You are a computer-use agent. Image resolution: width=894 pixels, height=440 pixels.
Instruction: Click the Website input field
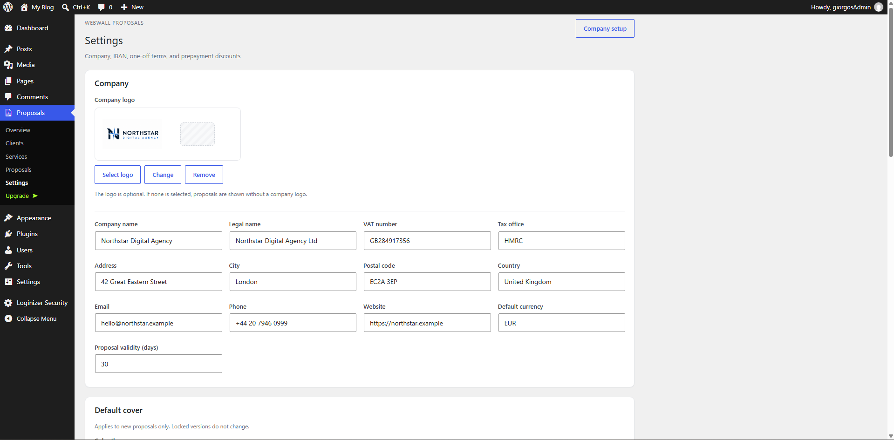pos(427,323)
